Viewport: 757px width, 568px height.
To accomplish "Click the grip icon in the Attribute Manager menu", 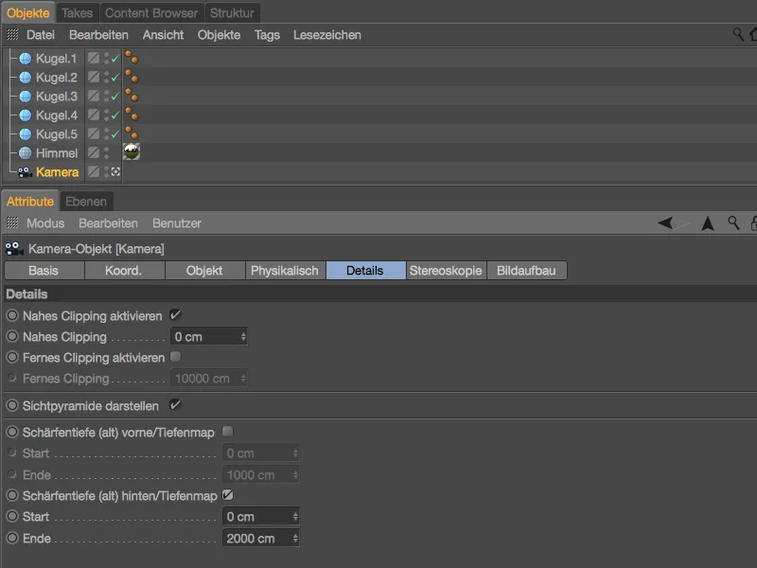I will click(12, 222).
